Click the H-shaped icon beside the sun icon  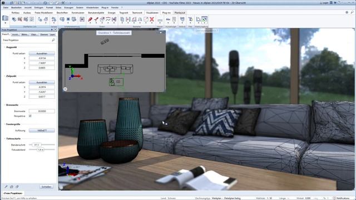82,19
